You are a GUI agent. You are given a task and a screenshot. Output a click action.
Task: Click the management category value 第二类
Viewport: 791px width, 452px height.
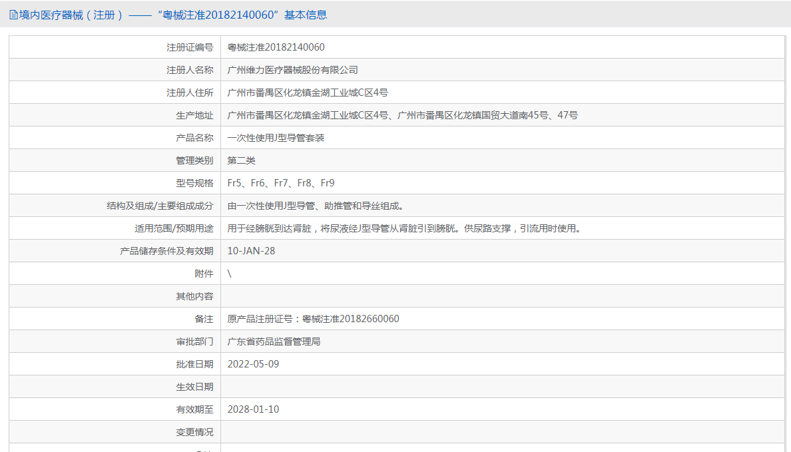tap(241, 160)
